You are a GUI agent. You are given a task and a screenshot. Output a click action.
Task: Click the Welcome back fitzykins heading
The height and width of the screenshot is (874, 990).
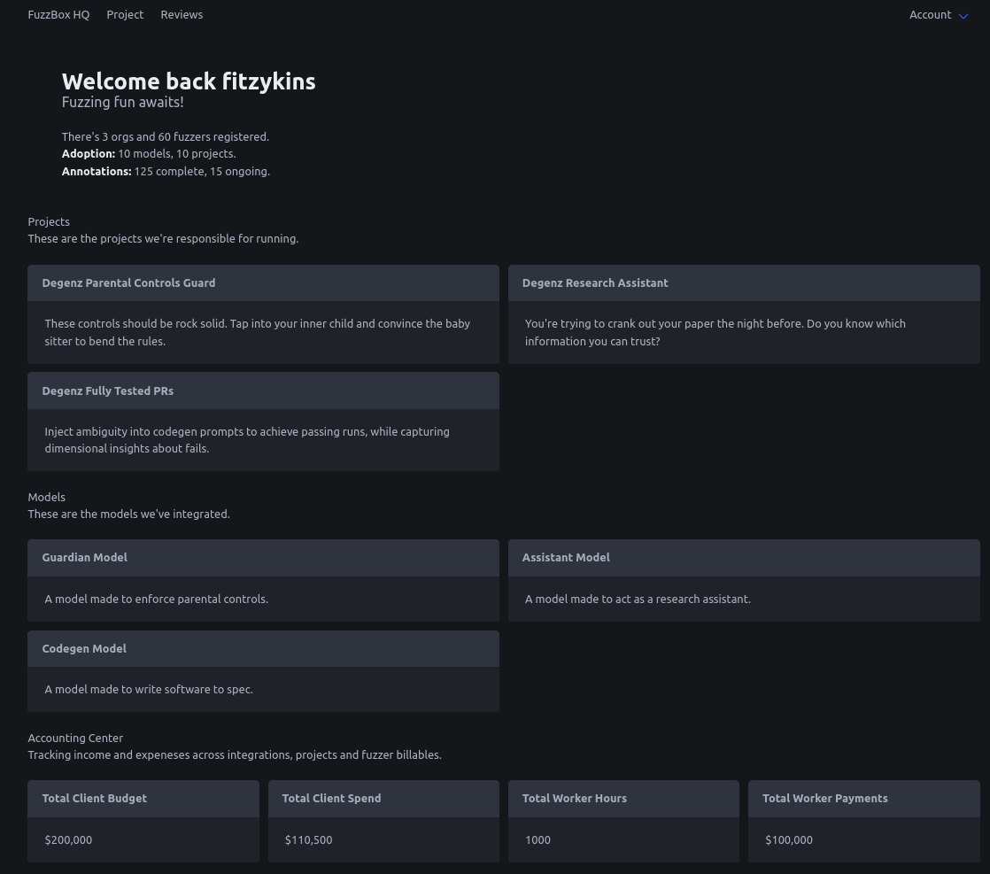pos(189,81)
